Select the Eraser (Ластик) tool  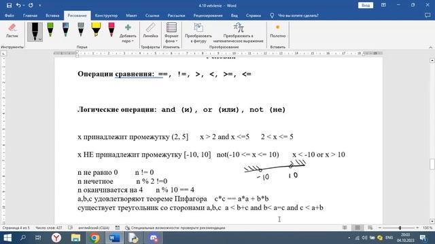click(12, 30)
